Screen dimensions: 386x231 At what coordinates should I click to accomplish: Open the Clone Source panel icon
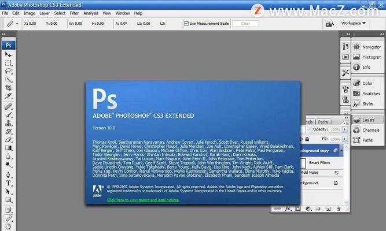click(345, 99)
